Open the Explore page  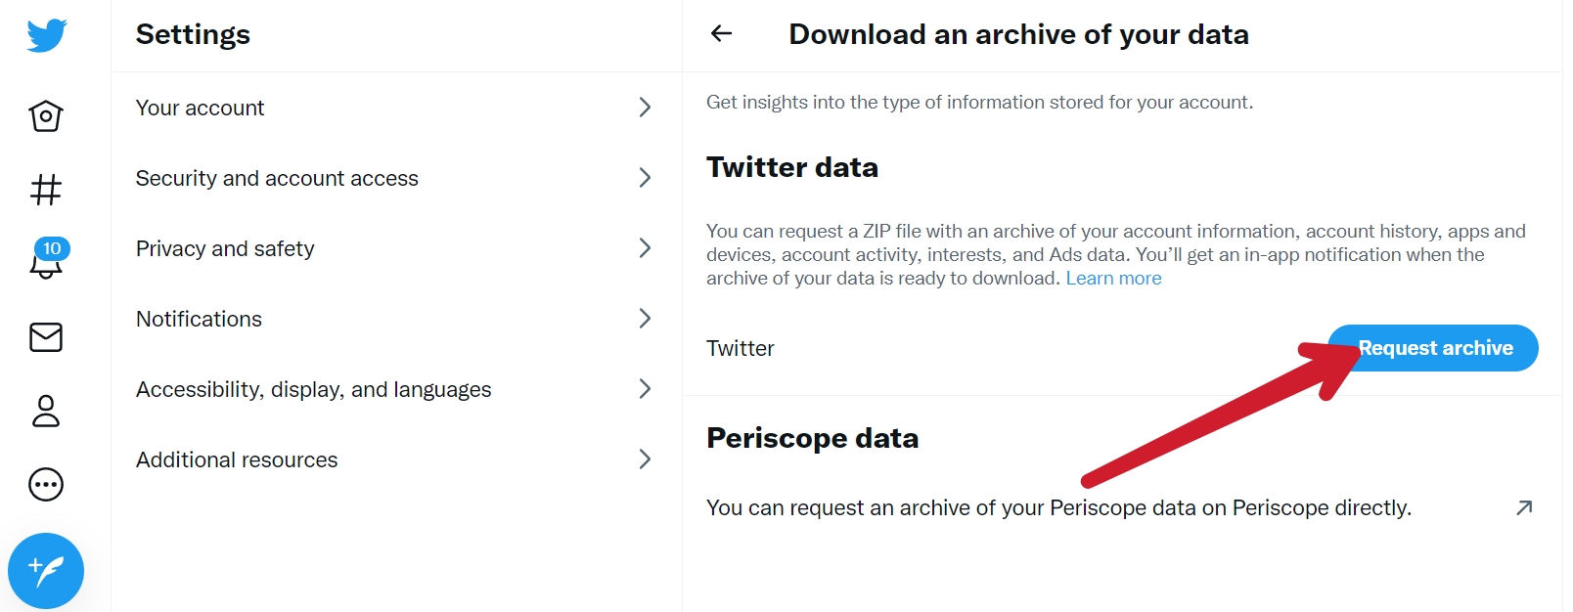click(44, 191)
